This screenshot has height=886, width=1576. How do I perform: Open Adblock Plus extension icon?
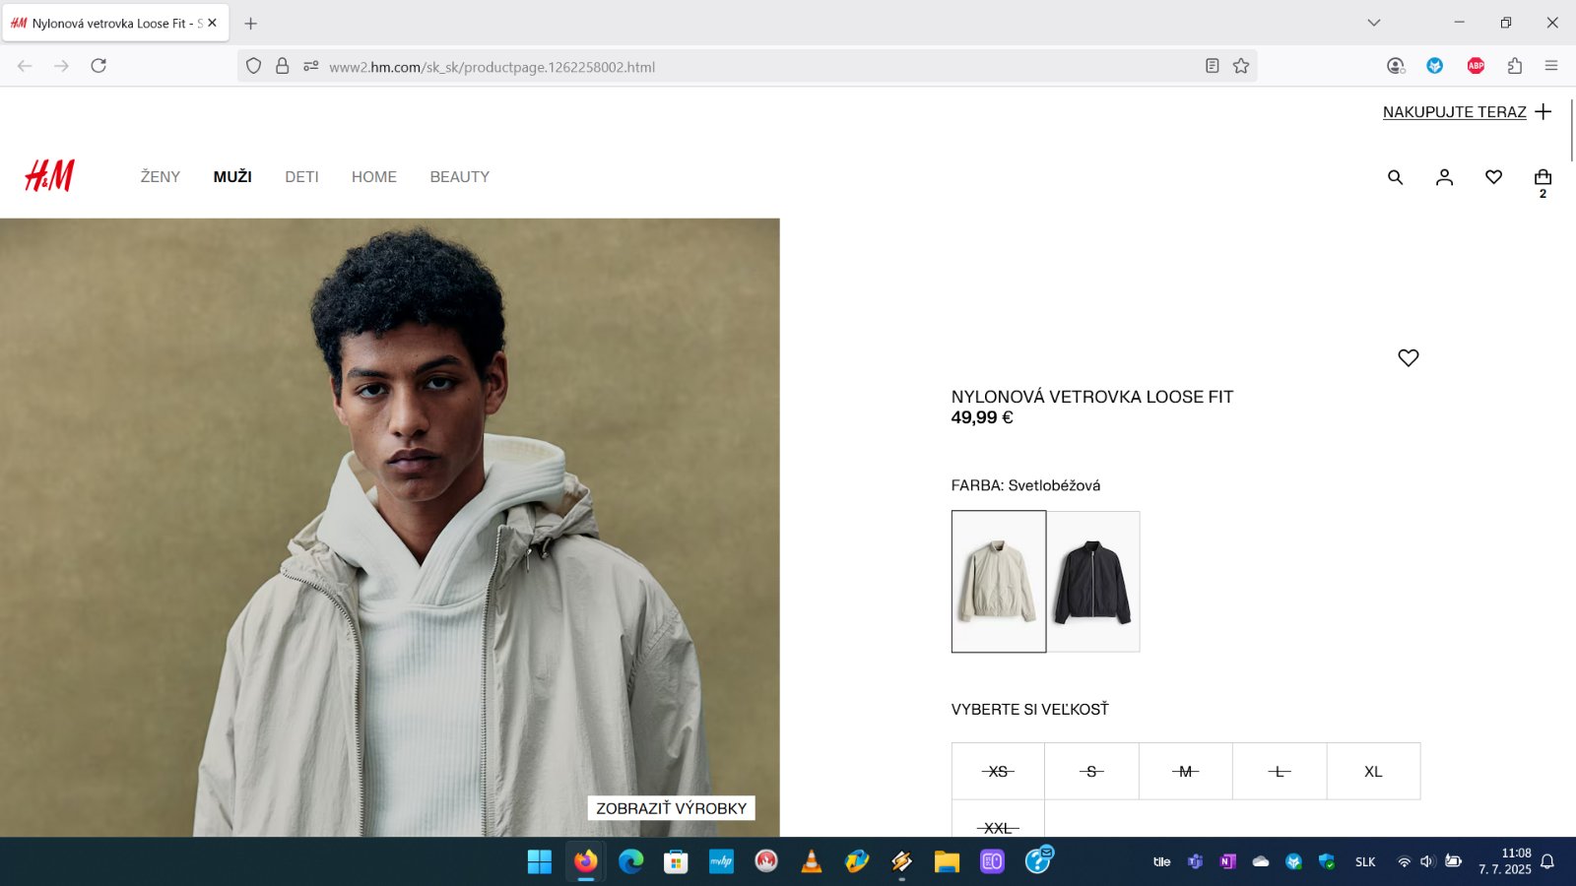(1476, 66)
